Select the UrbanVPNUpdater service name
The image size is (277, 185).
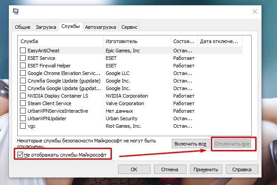[47, 118]
